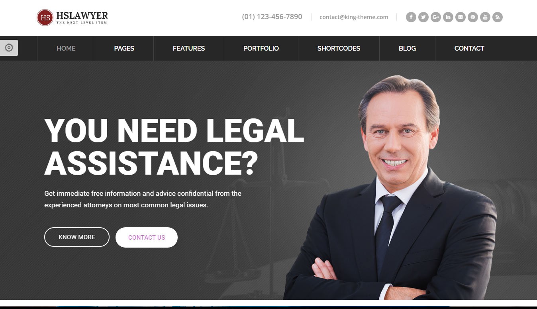Open the PORTFOLIO menu

coord(261,48)
